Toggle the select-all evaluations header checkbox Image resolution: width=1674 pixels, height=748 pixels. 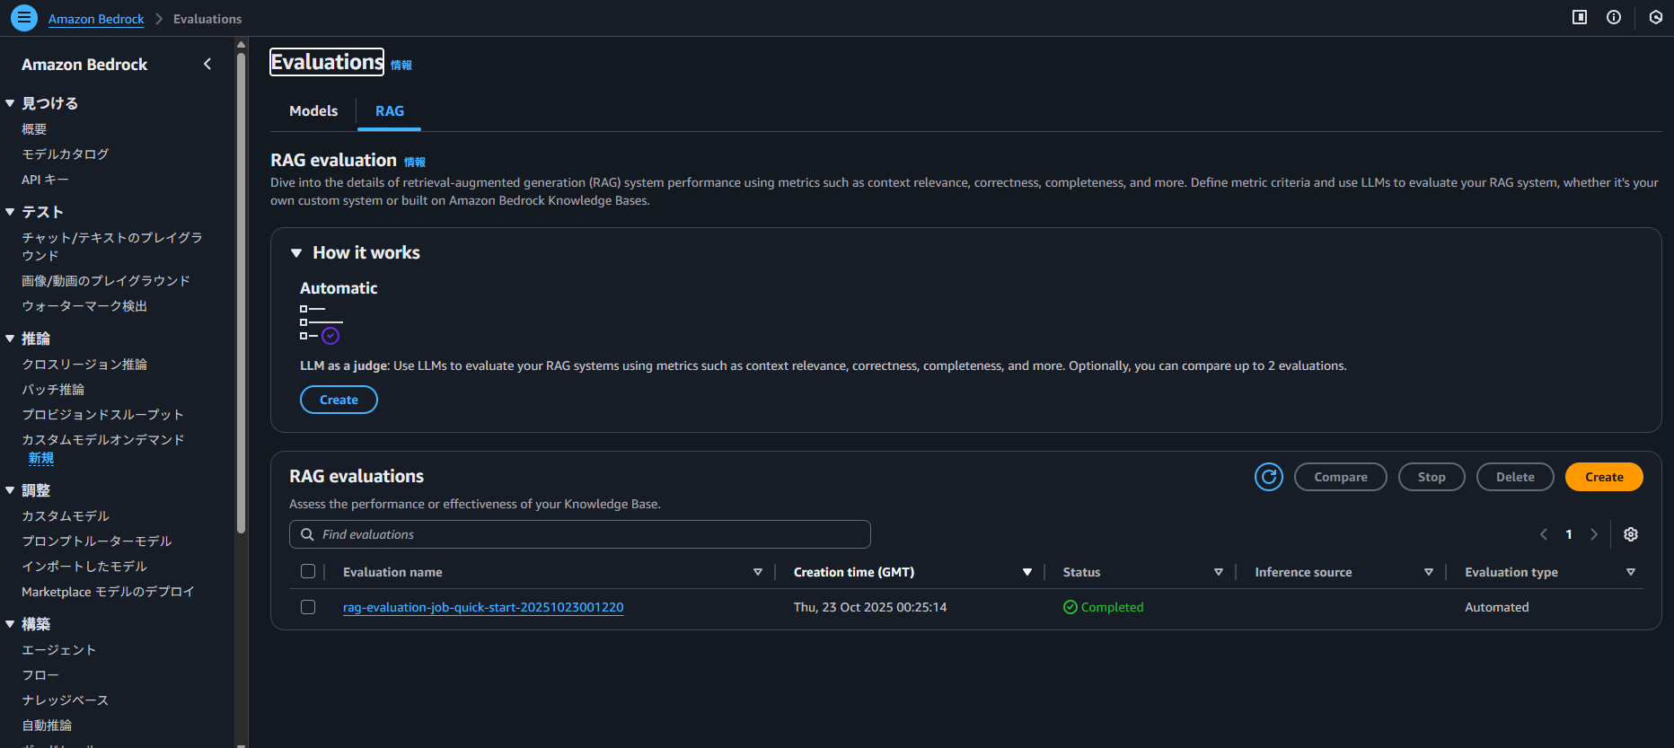click(x=308, y=572)
